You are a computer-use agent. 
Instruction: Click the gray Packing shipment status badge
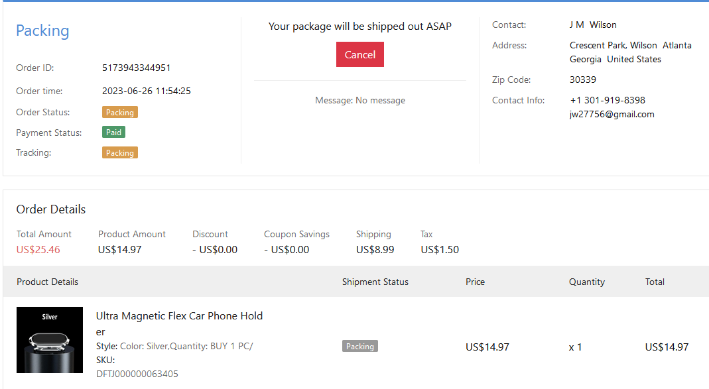(x=360, y=347)
